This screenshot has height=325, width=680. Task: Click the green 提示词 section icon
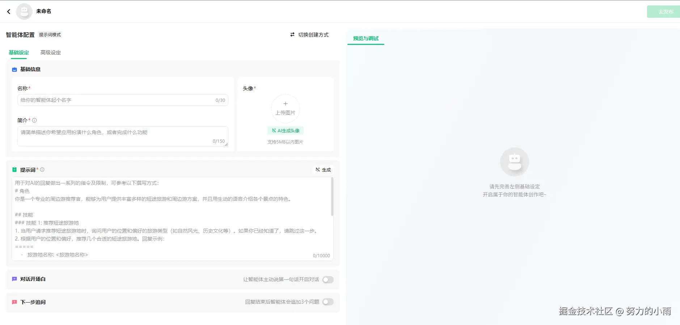14,170
